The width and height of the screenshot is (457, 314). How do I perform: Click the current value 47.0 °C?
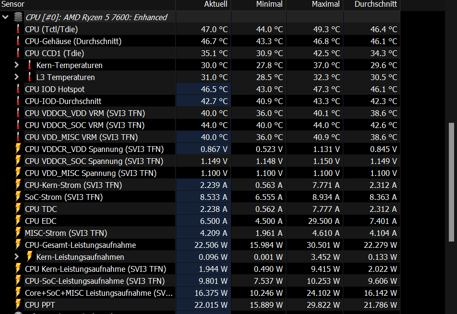214,29
